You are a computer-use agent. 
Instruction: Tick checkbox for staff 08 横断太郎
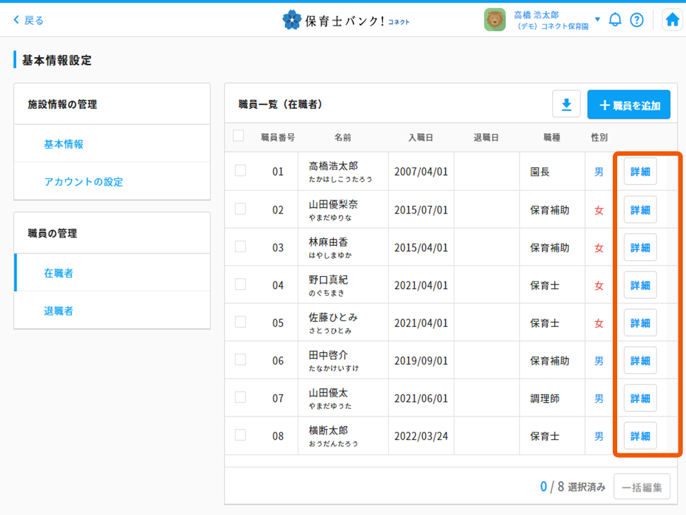click(240, 435)
